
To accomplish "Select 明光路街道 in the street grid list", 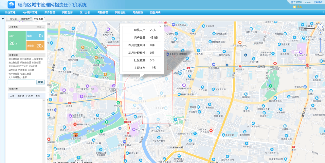I will 14,59.
